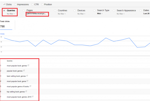Open the Countries 'No filter' dropdown
This screenshot has height=101, width=150.
click(62, 14)
